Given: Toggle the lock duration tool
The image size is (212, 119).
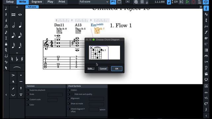Looking at the screenshot, I should click(6, 44).
